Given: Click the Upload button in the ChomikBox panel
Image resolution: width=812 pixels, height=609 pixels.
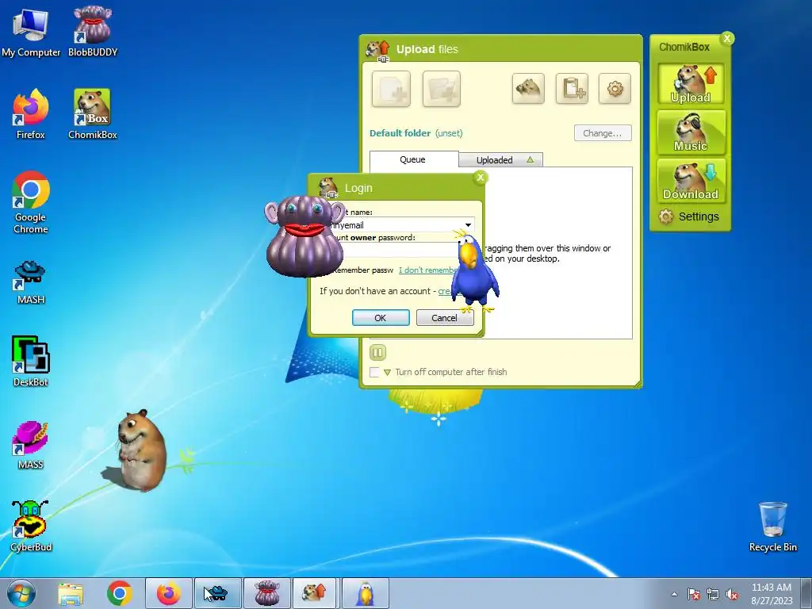Looking at the screenshot, I should (x=691, y=84).
